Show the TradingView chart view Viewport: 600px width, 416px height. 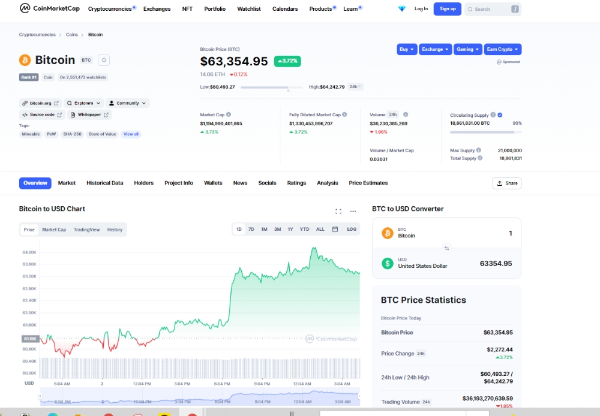pyautogui.click(x=86, y=230)
